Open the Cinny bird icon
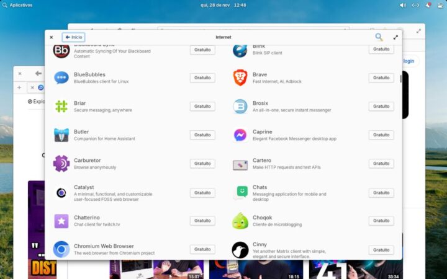Image resolution: width=447 pixels, height=279 pixels. [x=240, y=250]
